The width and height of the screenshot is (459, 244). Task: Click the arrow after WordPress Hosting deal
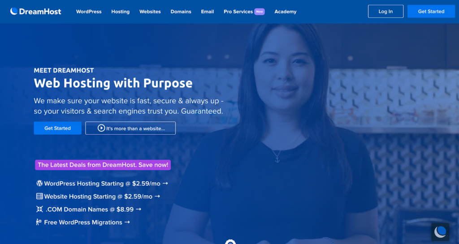(x=165, y=183)
